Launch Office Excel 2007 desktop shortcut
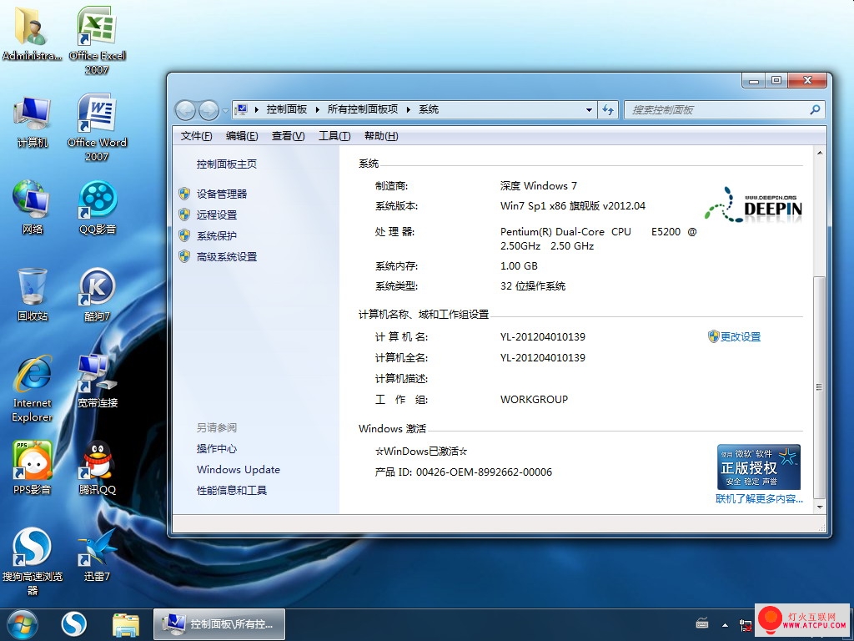Image resolution: width=854 pixels, height=641 pixels. 97,40
